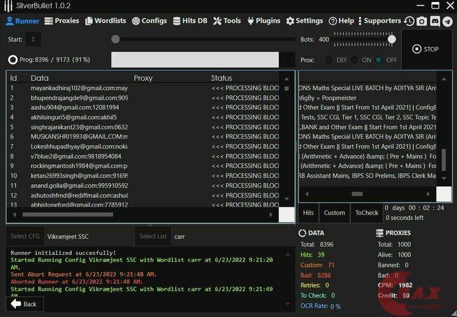Sort by the Status column header
The height and width of the screenshot is (317, 457).
pyautogui.click(x=222, y=78)
